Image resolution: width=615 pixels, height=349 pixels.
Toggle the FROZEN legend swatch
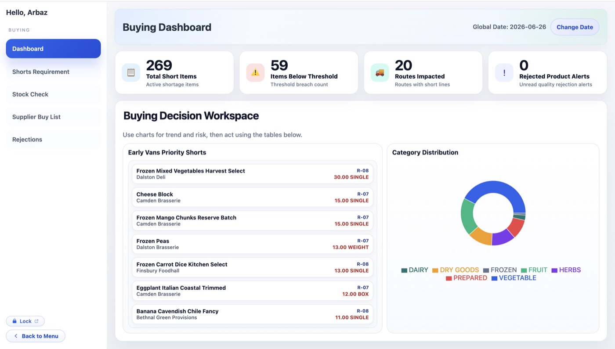[486, 270]
